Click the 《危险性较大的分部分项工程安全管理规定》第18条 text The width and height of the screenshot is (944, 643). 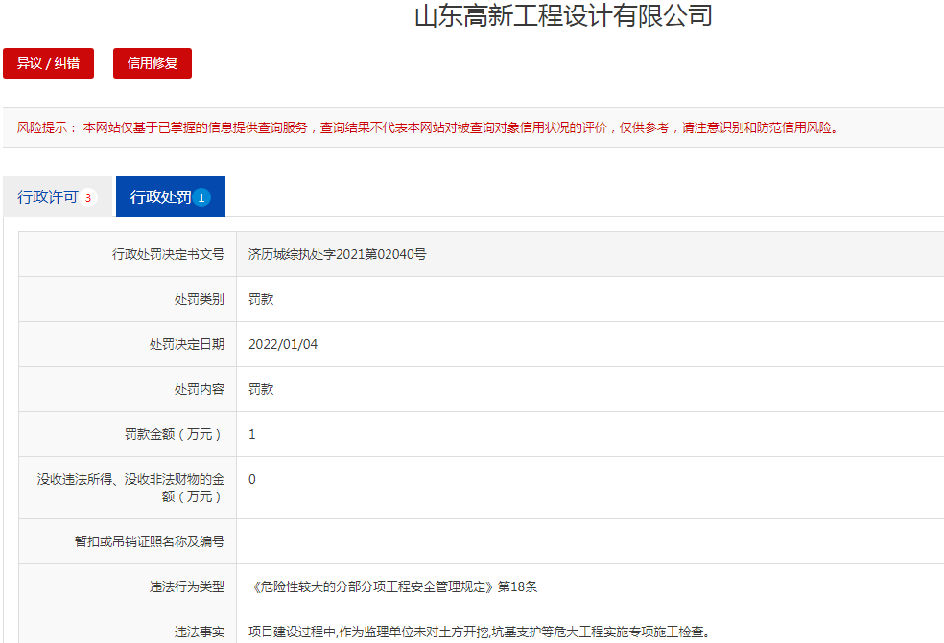[x=400, y=586]
